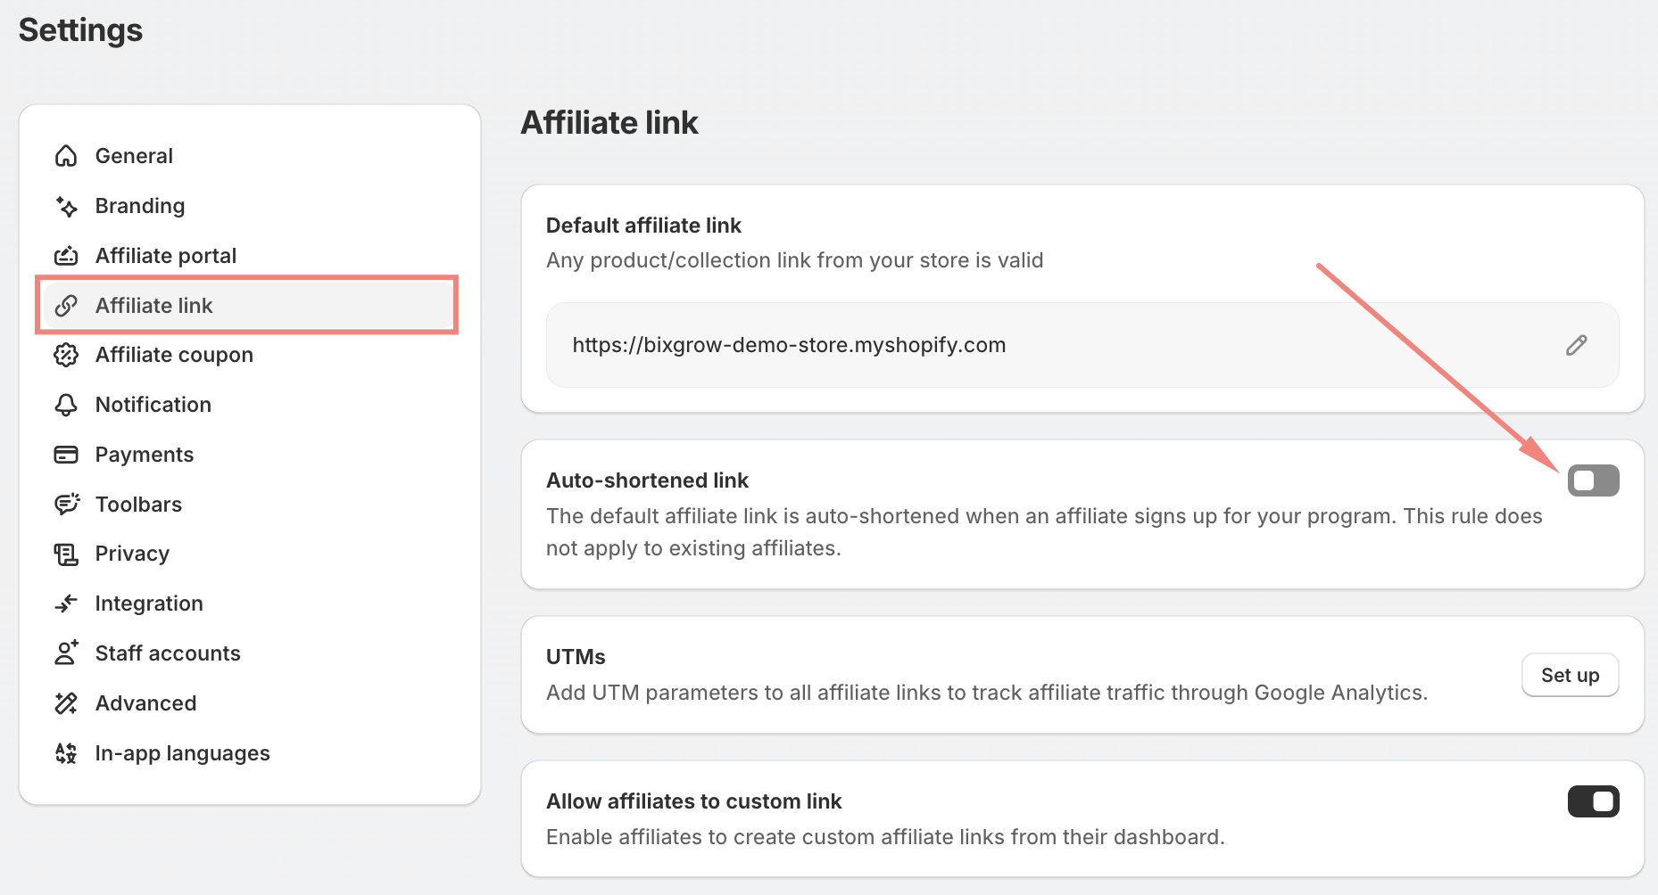Click the Affiliate portal icon
Viewport: 1658px width, 895px height.
(x=66, y=256)
